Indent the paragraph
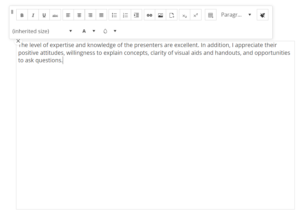 pos(136,15)
